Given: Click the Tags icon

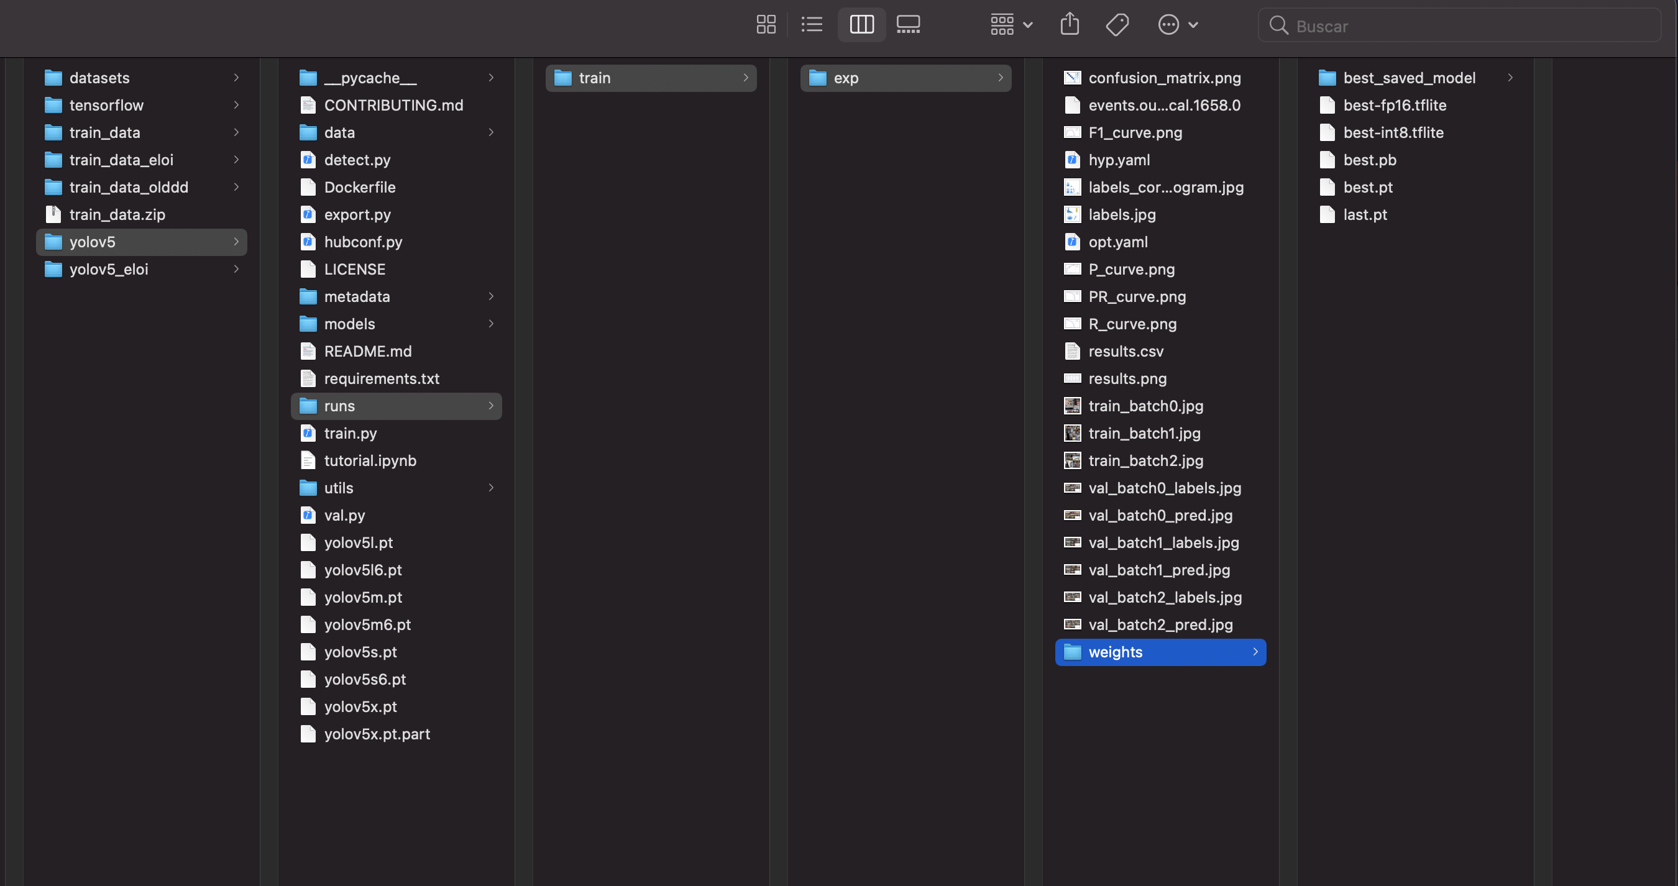Looking at the screenshot, I should 1117,25.
